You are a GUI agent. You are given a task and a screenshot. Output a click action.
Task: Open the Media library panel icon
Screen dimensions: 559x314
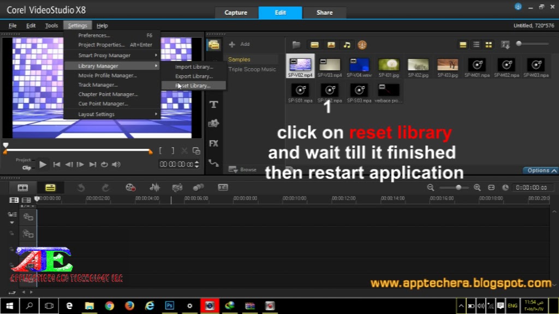[213, 45]
